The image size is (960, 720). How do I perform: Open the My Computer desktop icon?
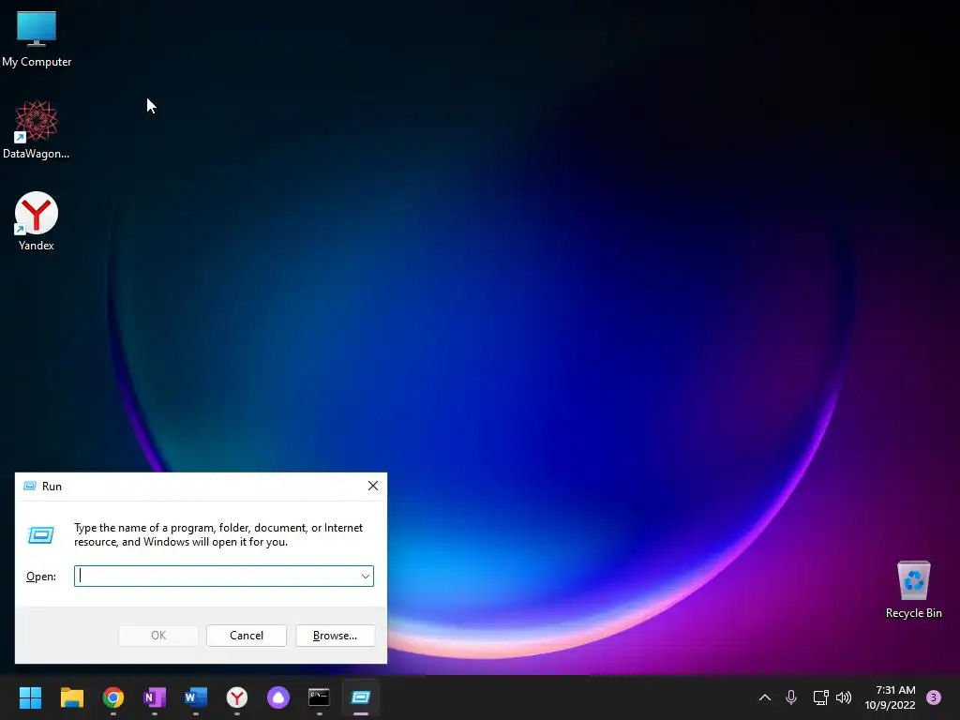coord(37,37)
